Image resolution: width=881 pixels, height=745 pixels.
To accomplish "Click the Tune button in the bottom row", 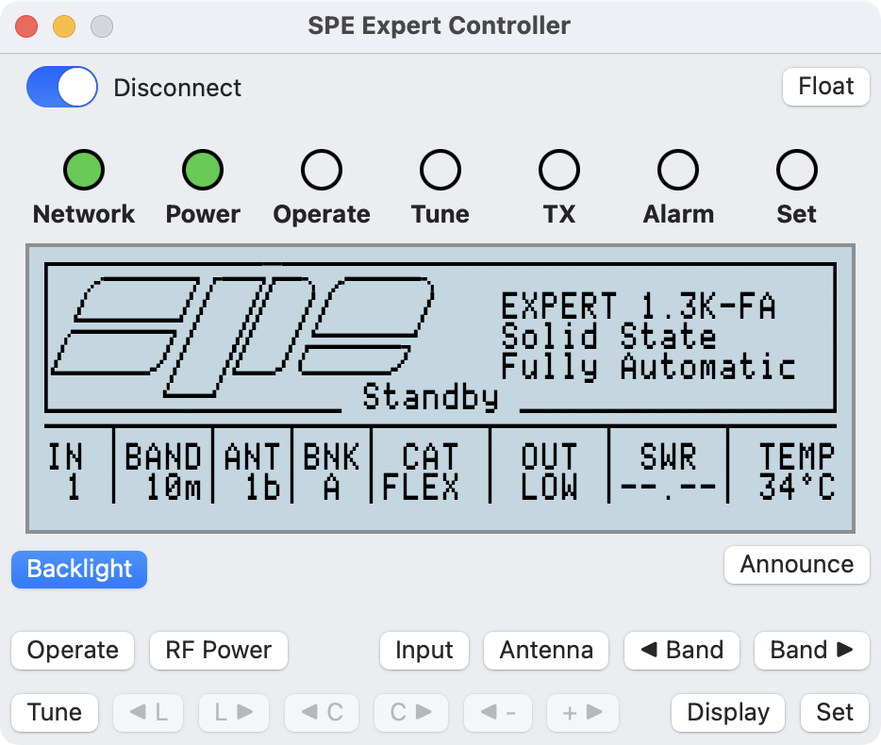I will (x=55, y=713).
